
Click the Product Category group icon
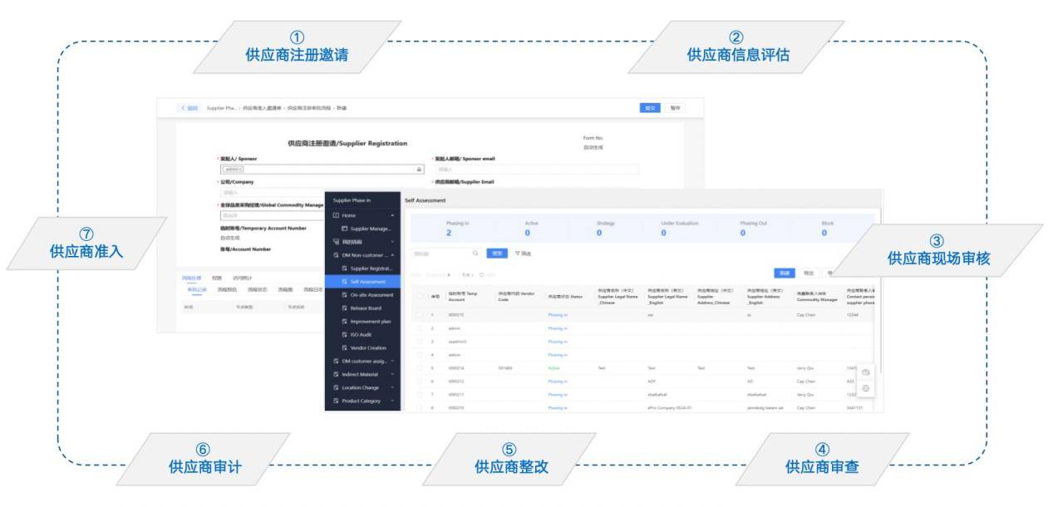(x=335, y=401)
